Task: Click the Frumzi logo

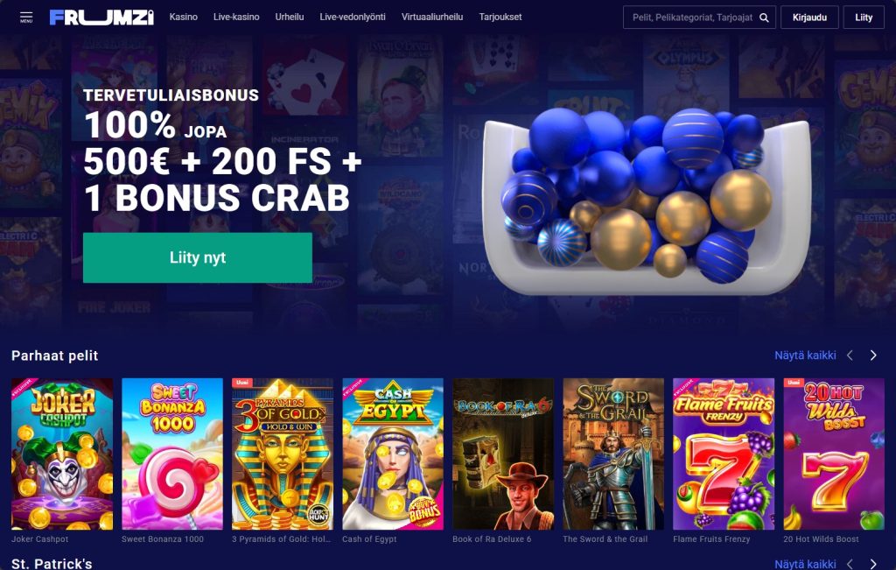Action: [101, 18]
